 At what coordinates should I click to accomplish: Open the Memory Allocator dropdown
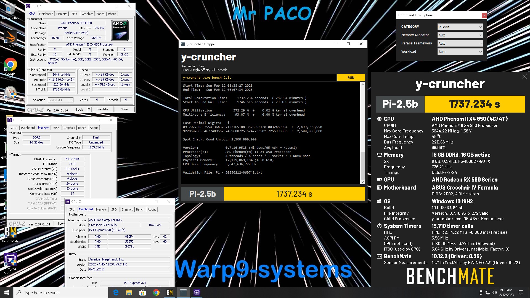460,35
